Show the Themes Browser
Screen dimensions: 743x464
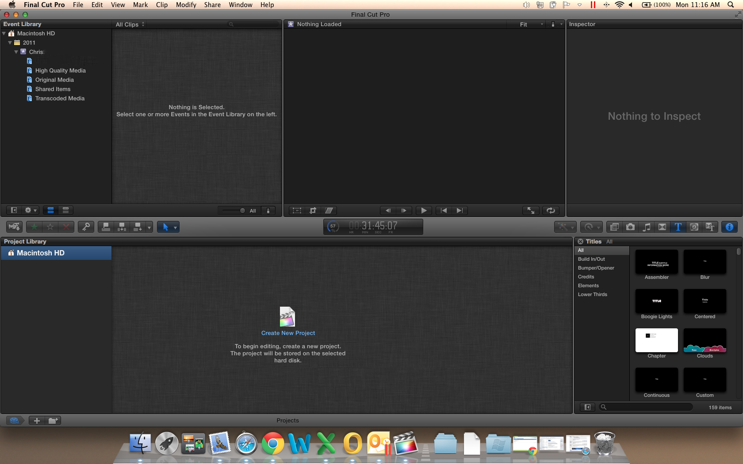[x=710, y=227]
